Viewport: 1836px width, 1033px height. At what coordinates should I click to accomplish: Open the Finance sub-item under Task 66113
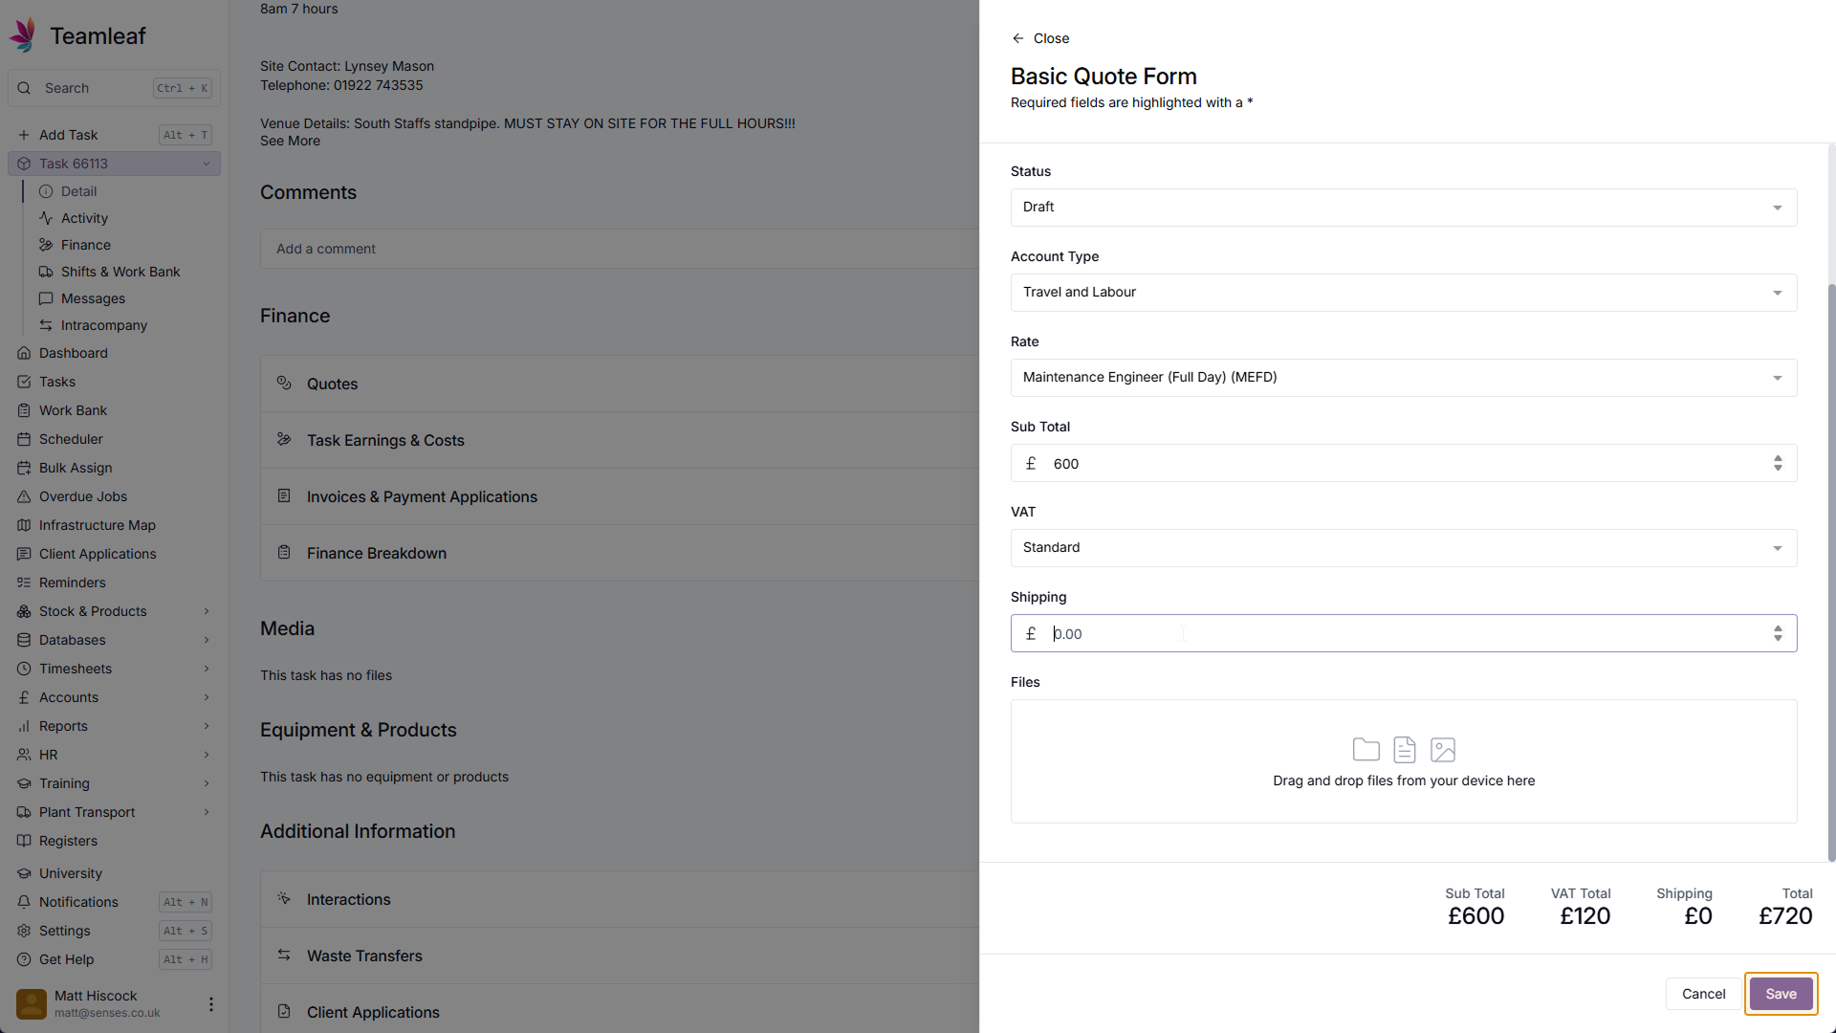click(x=85, y=245)
